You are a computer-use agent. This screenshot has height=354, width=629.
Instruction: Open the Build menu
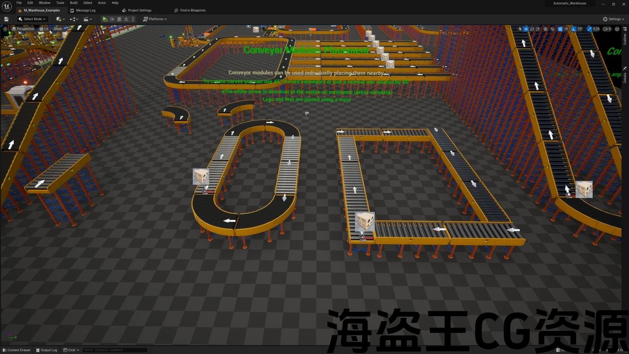[74, 3]
